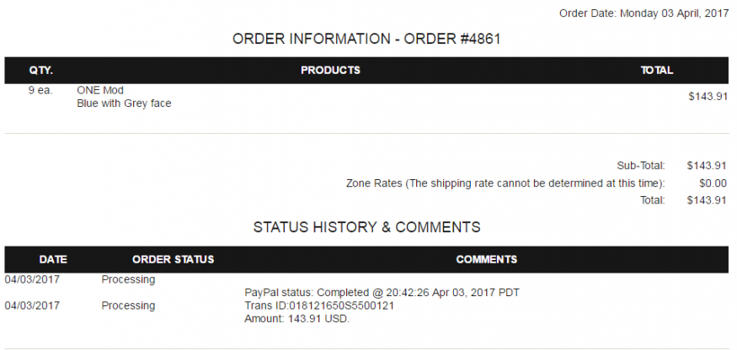
Task: Click the first 04/03/2017 date entry
Action: tap(32, 278)
